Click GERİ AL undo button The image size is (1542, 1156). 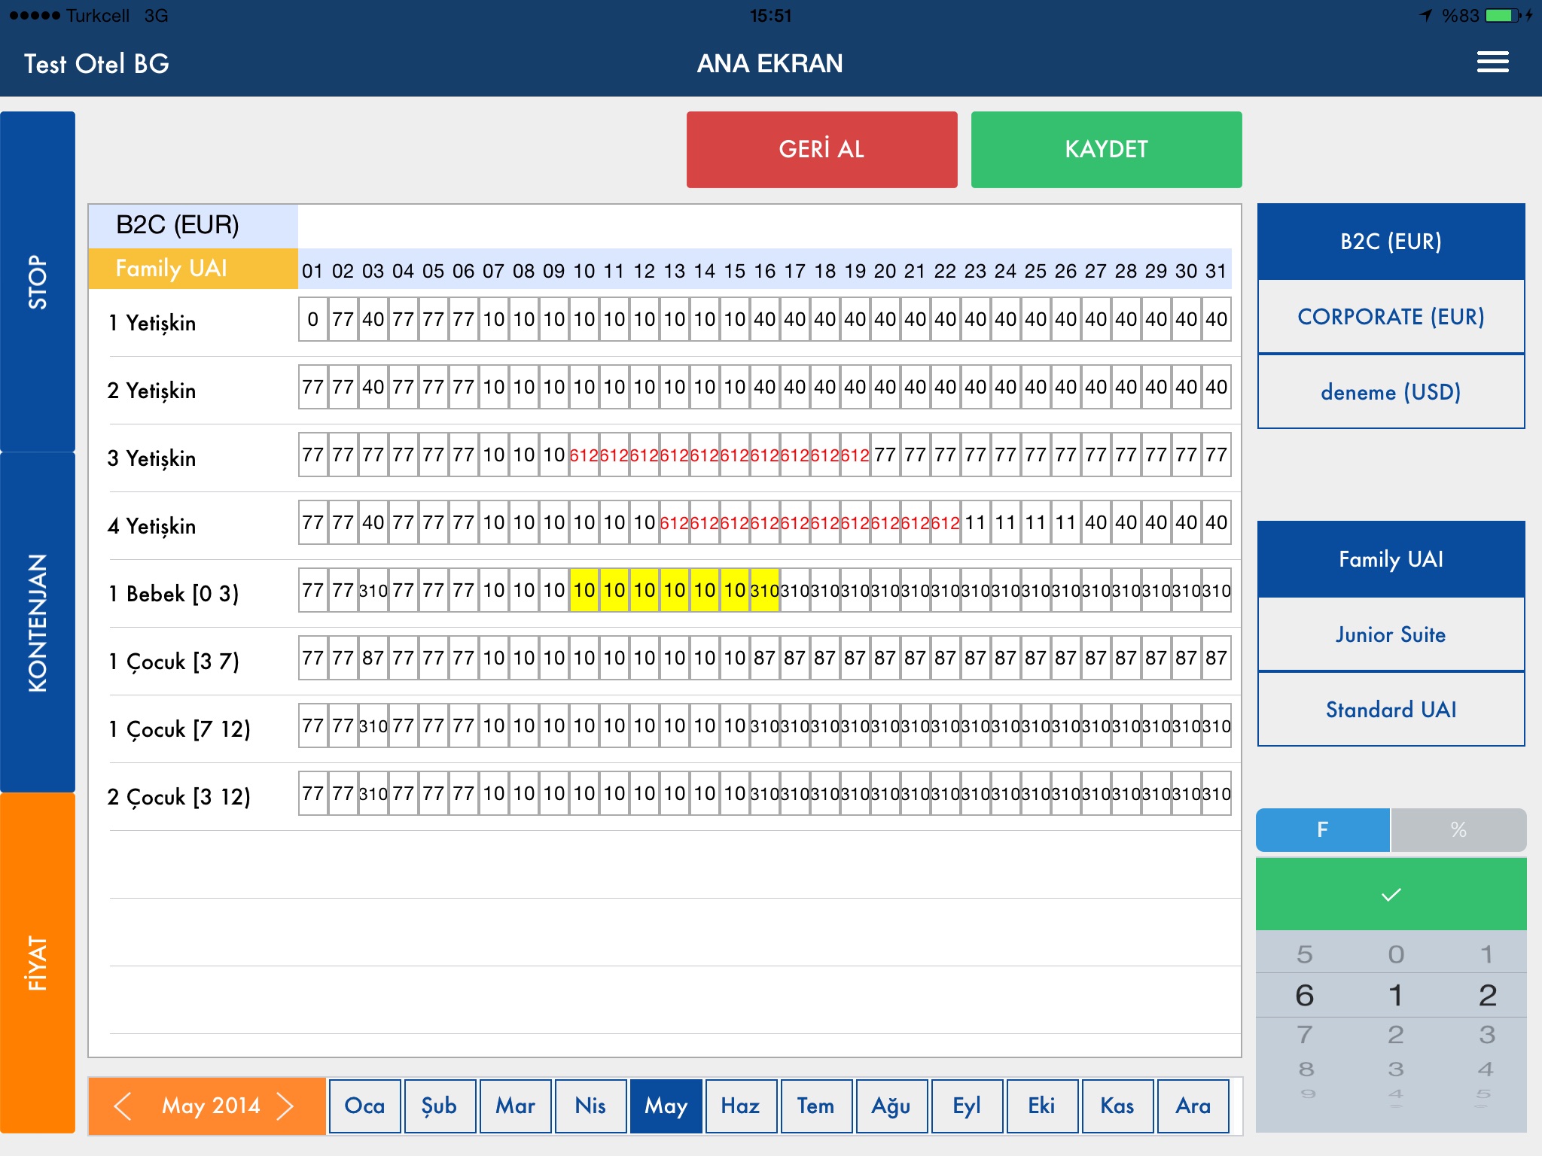(821, 149)
